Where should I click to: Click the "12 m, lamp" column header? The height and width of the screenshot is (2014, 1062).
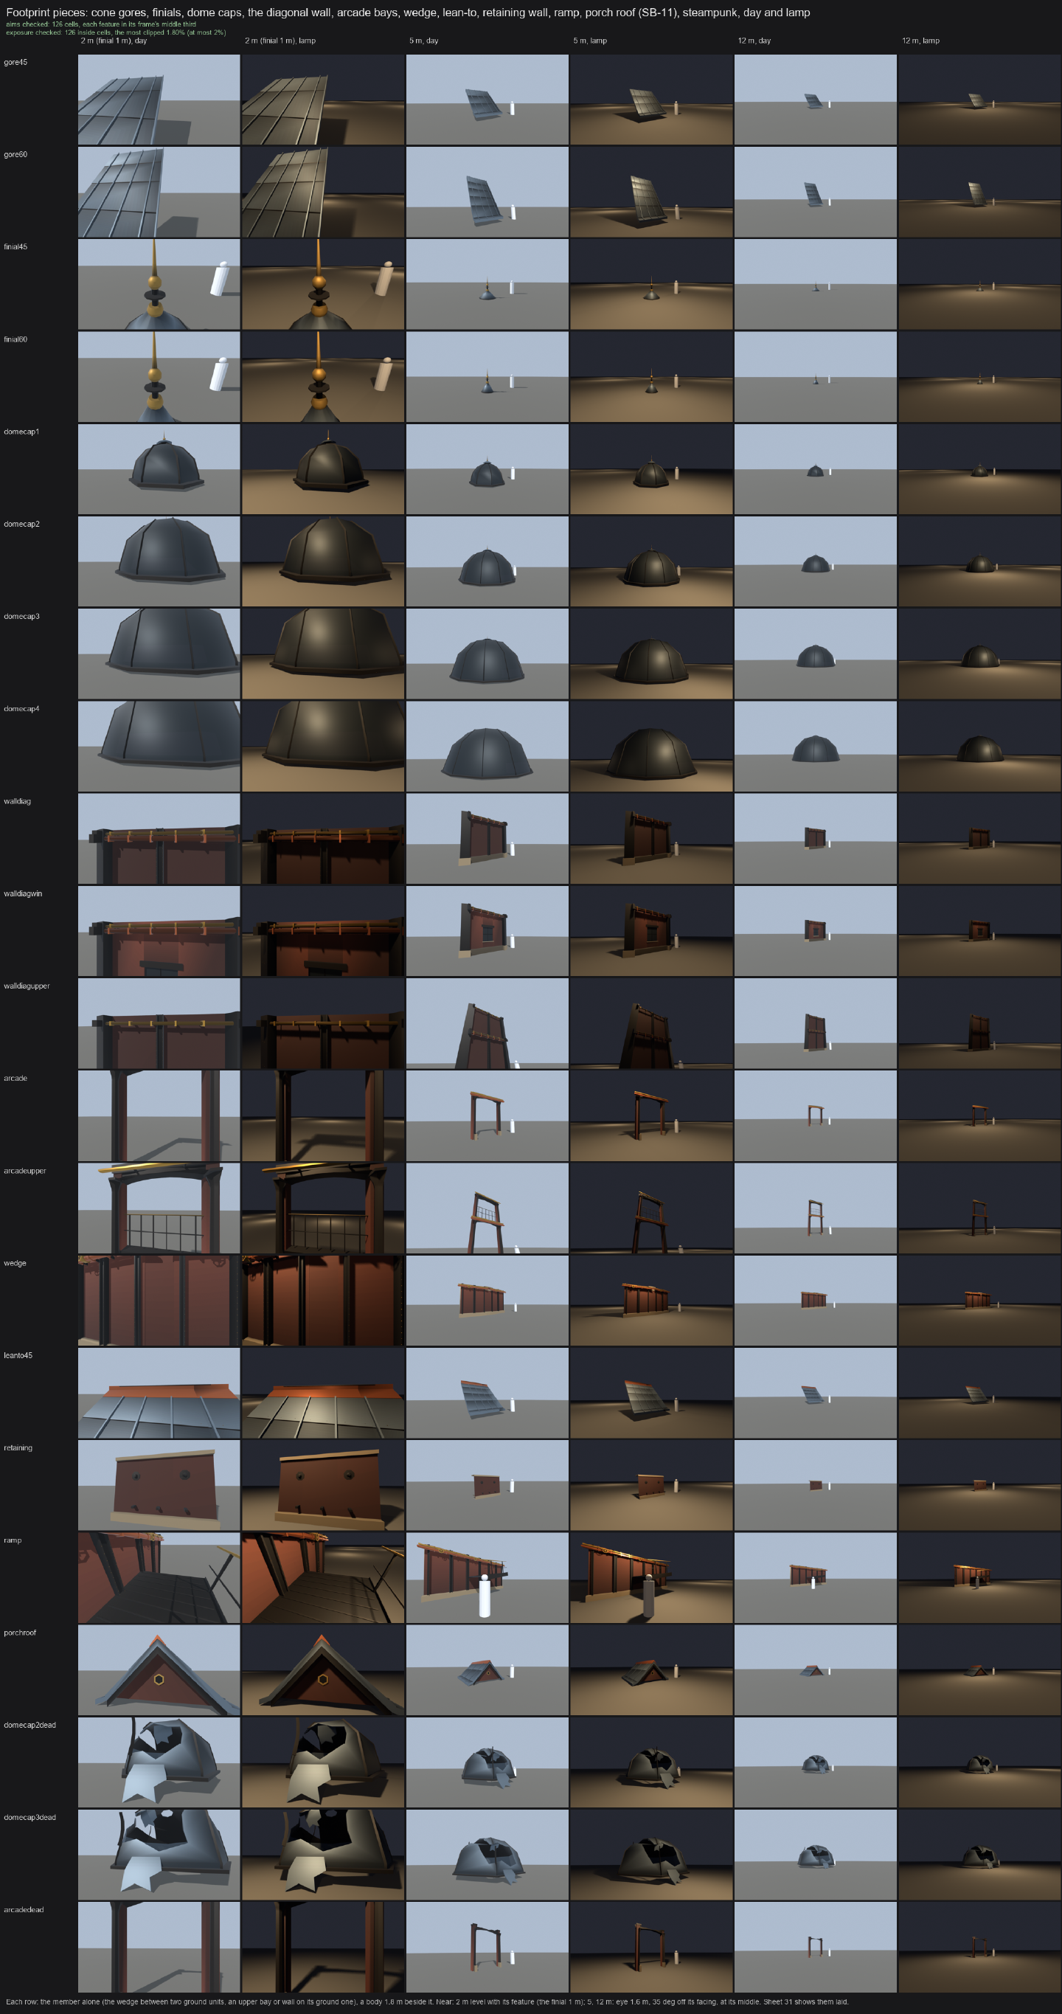click(x=920, y=41)
